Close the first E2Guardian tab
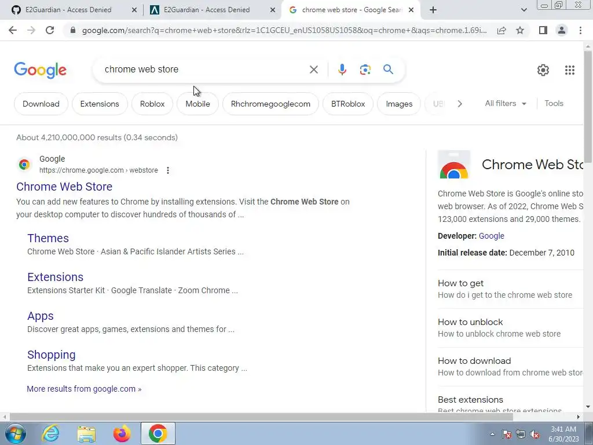The image size is (593, 445). (x=134, y=10)
